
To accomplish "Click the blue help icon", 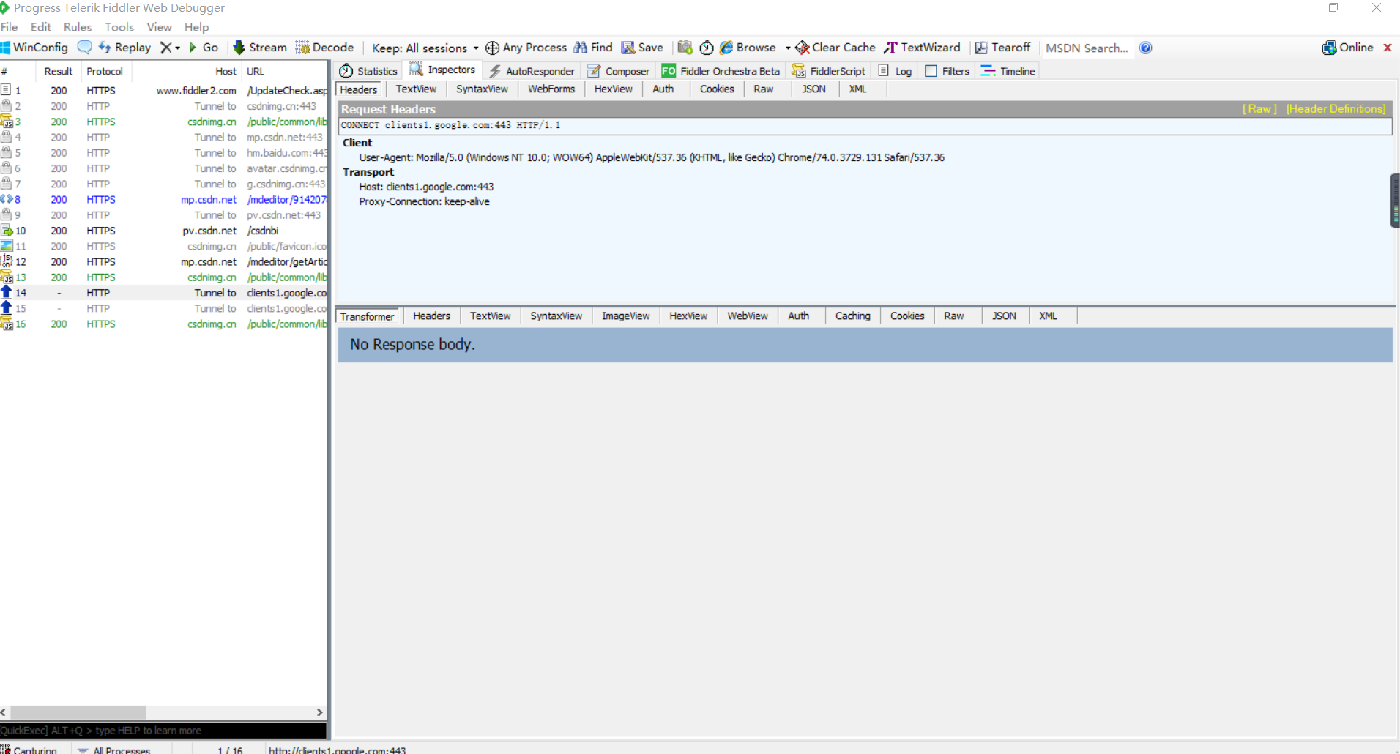I will (x=1146, y=48).
